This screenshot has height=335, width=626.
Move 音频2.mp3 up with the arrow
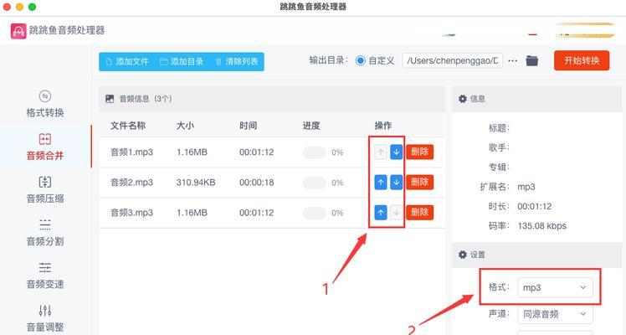point(381,182)
